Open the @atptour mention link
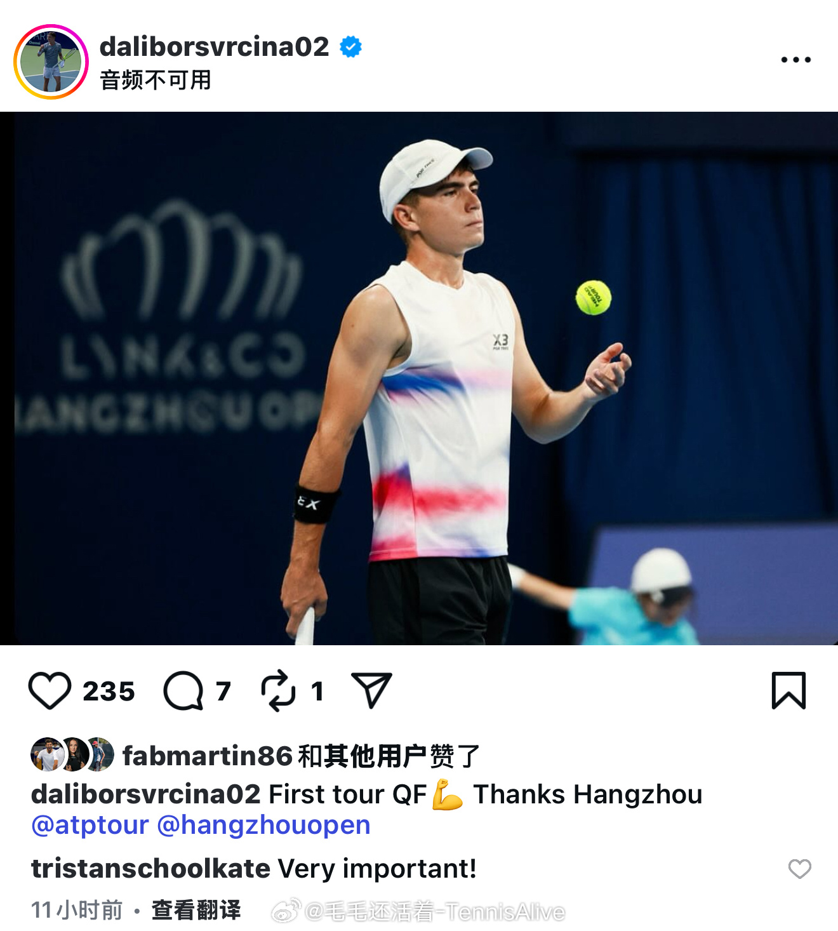This screenshot has height=931, width=838. 90,825
